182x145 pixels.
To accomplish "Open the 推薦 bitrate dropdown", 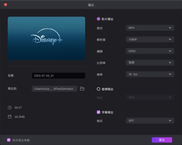I will click(x=150, y=63).
